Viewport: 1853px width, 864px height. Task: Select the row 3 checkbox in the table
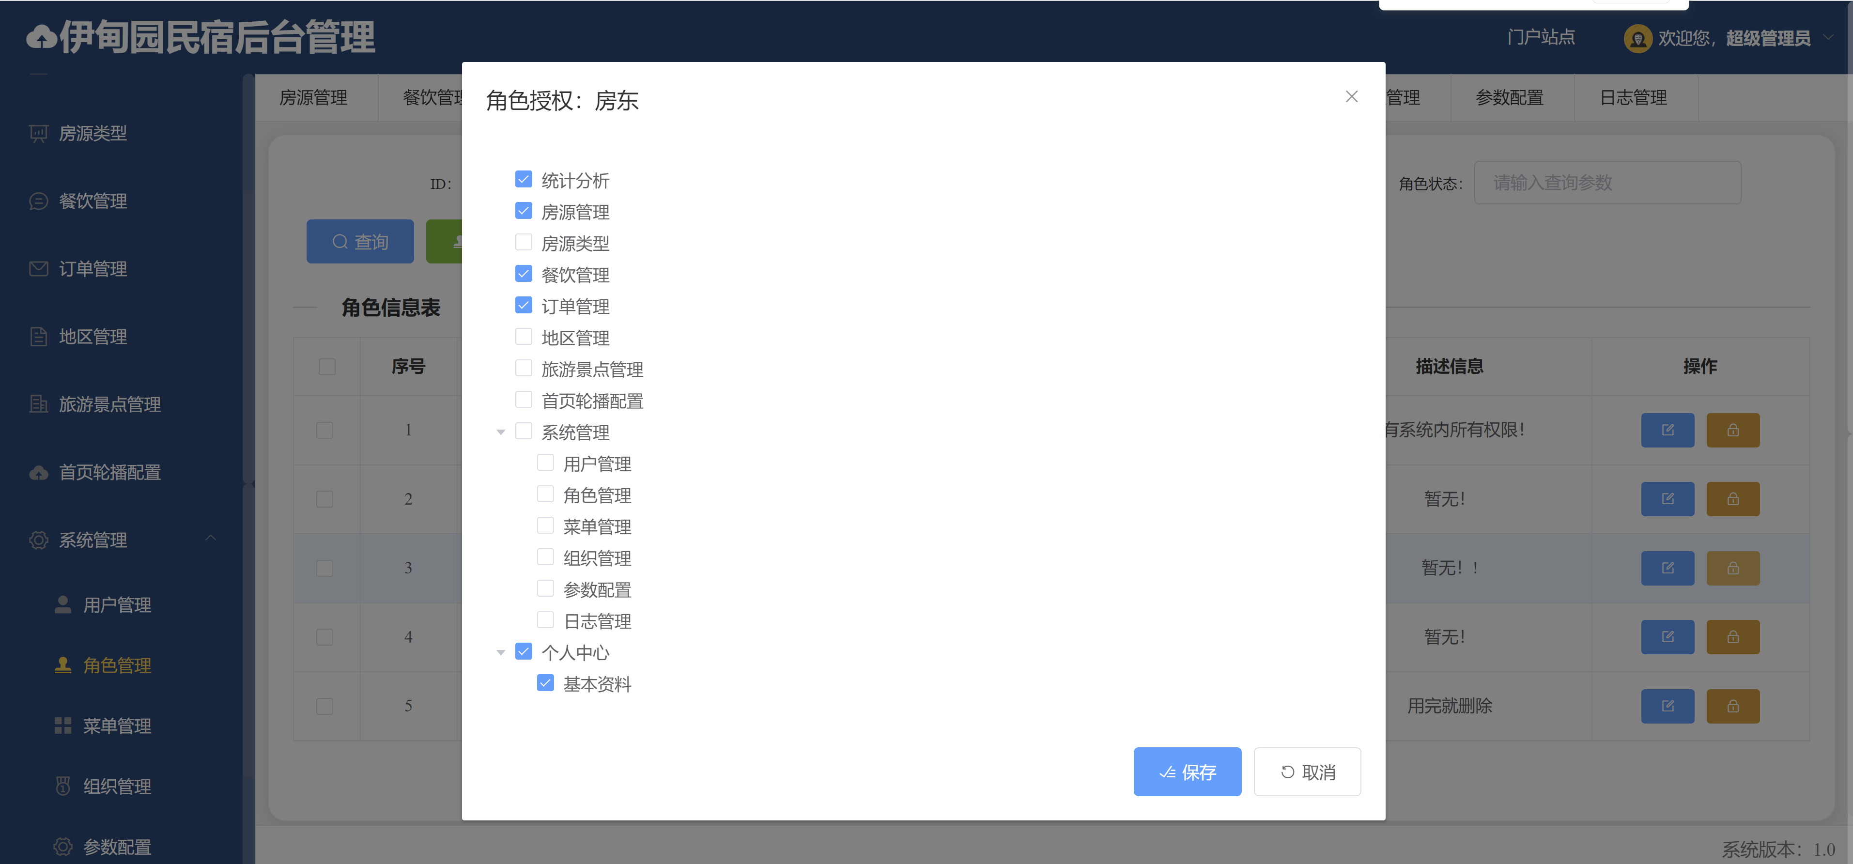click(x=325, y=568)
